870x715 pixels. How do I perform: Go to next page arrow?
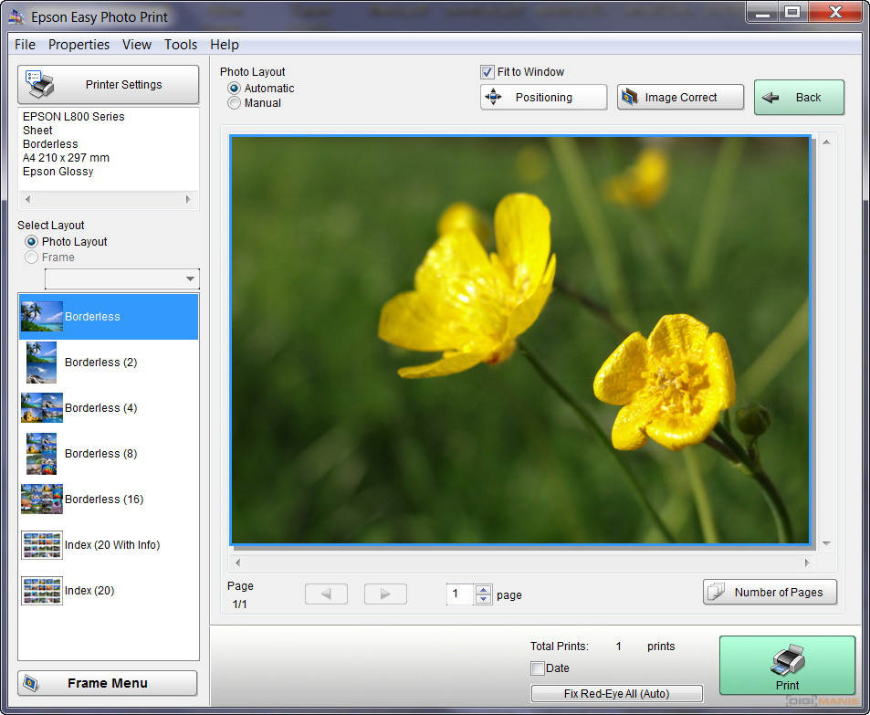click(385, 594)
